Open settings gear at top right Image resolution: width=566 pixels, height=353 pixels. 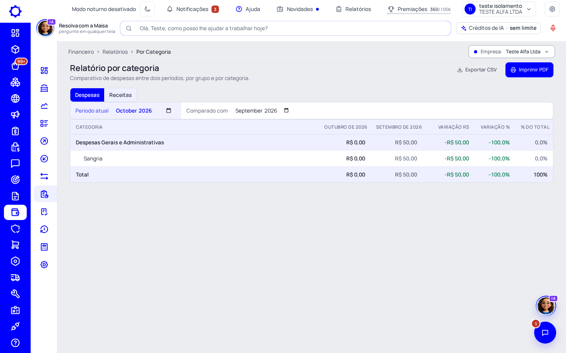pos(552,9)
